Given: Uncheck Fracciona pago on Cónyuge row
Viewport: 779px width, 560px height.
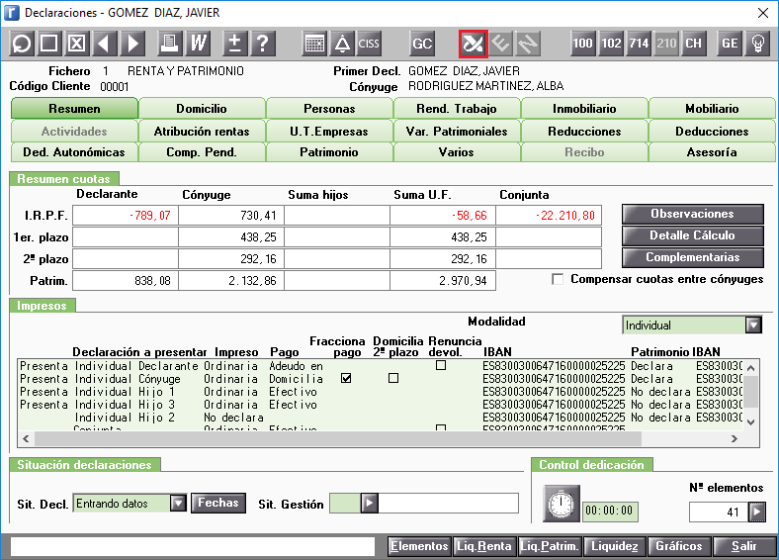Looking at the screenshot, I should [x=346, y=379].
